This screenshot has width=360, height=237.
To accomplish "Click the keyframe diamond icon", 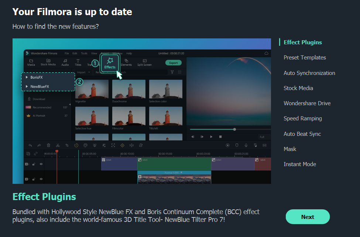I will pos(122,145).
